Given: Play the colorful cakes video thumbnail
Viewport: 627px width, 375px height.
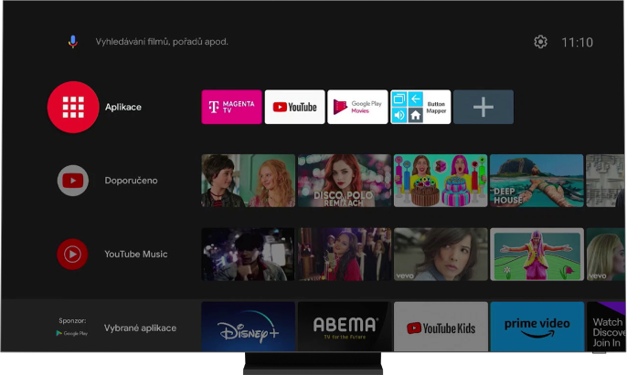Looking at the screenshot, I should click(441, 181).
